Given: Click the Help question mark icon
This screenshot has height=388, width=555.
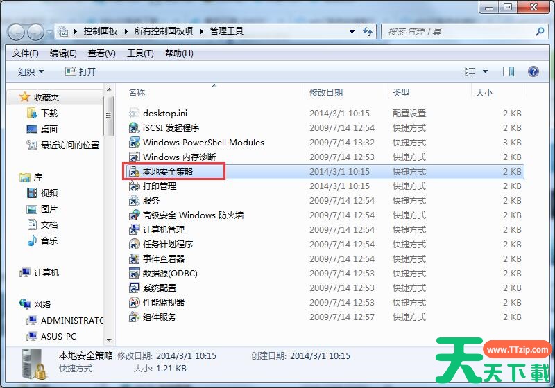Looking at the screenshot, I should pyautogui.click(x=533, y=72).
